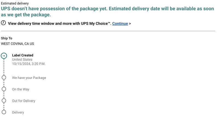Click the Ship To heading
The height and width of the screenshot is (124, 219).
pyautogui.click(x=7, y=38)
